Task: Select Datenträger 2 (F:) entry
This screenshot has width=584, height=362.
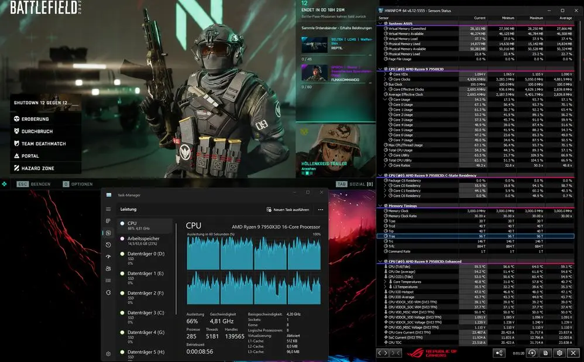Action: [145, 298]
